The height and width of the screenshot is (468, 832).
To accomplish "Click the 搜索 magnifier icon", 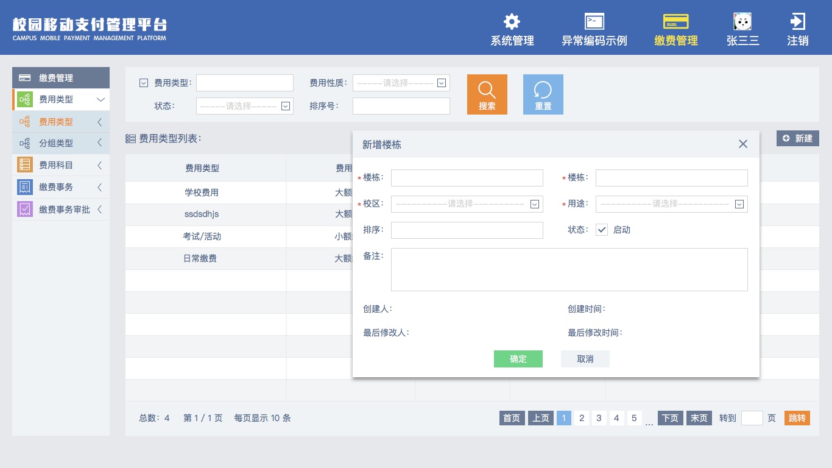I will [x=487, y=90].
